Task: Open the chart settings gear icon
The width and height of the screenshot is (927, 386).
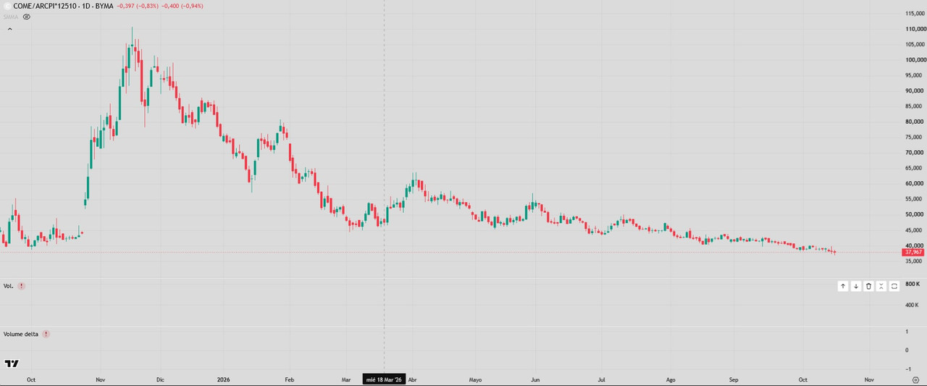Action: [915, 379]
